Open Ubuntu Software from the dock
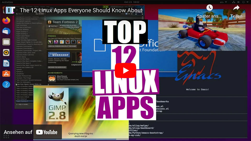The width and height of the screenshot is (251, 141). tap(6, 74)
